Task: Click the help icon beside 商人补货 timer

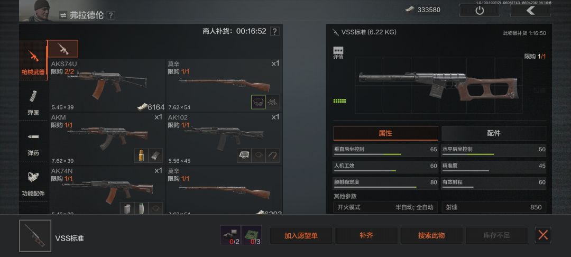Action: pos(275,31)
